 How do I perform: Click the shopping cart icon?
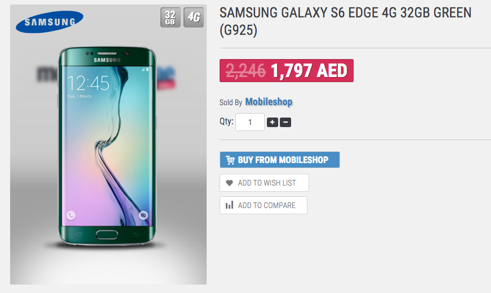(230, 160)
